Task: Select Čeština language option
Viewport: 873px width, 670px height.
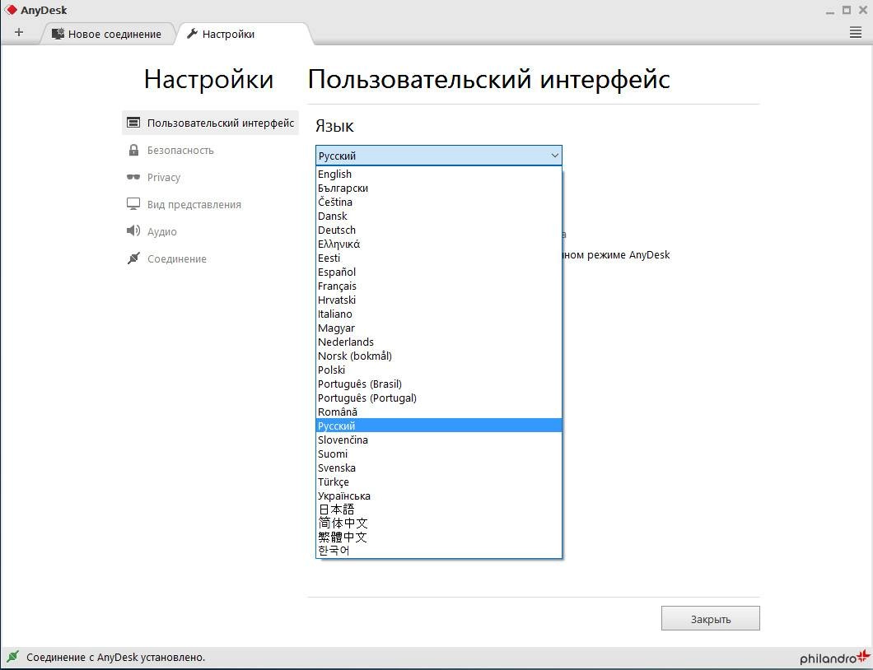Action: (439, 202)
